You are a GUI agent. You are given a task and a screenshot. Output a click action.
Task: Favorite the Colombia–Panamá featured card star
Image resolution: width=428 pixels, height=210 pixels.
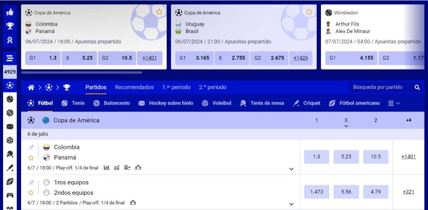coord(159,12)
